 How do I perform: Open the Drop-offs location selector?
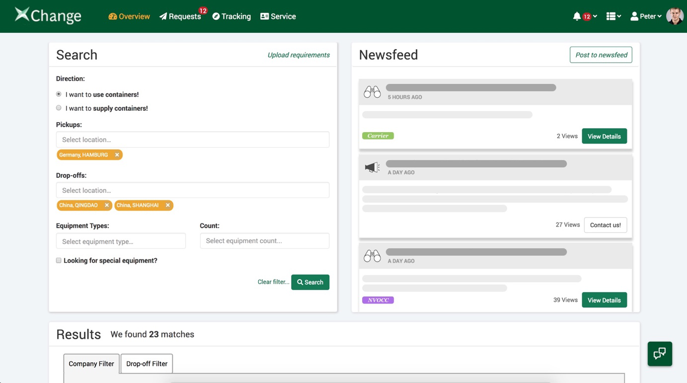(x=193, y=190)
